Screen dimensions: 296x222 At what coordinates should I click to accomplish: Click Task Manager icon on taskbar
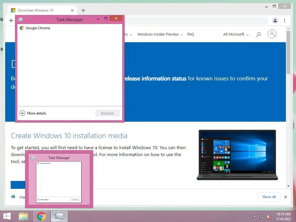(x=59, y=216)
